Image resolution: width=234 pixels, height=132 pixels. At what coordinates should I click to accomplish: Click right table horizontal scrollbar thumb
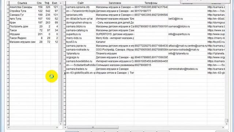point(93,128)
